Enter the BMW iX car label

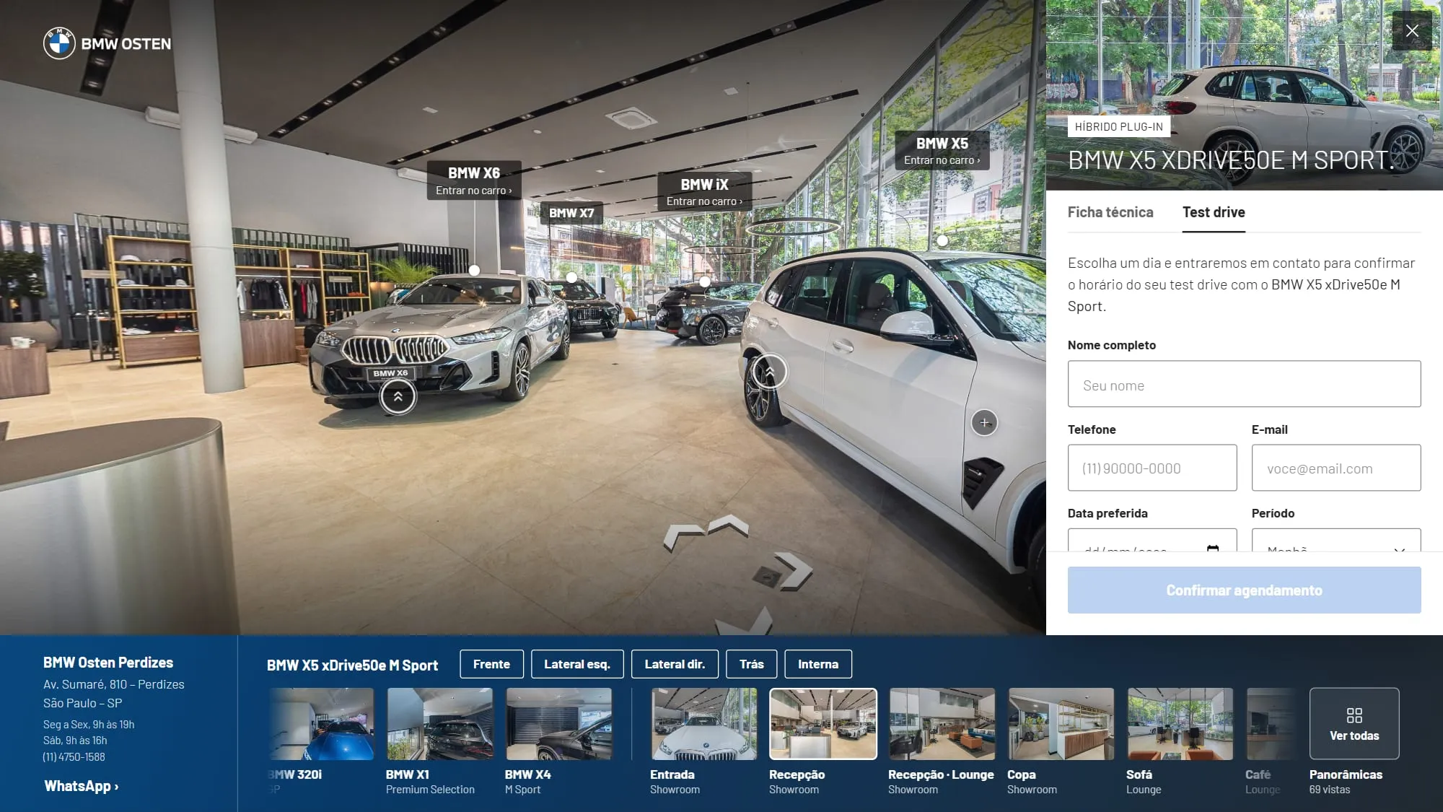coord(704,192)
